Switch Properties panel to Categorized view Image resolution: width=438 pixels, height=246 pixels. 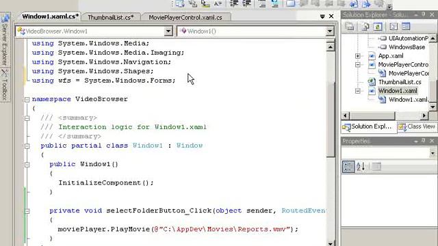coord(348,167)
